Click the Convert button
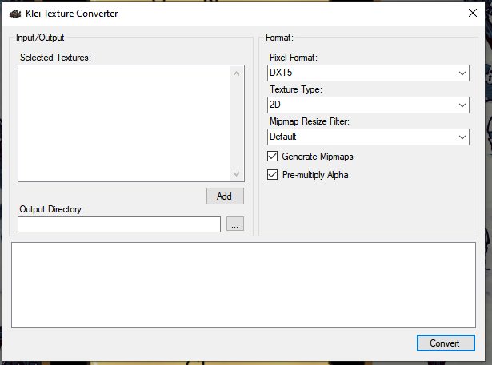This screenshot has width=492, height=365. [446, 343]
